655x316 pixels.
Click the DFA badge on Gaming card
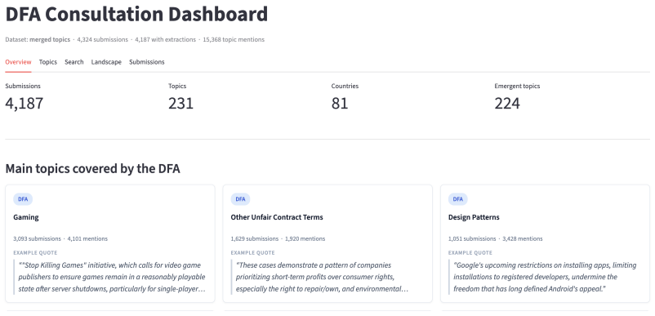[x=23, y=199]
